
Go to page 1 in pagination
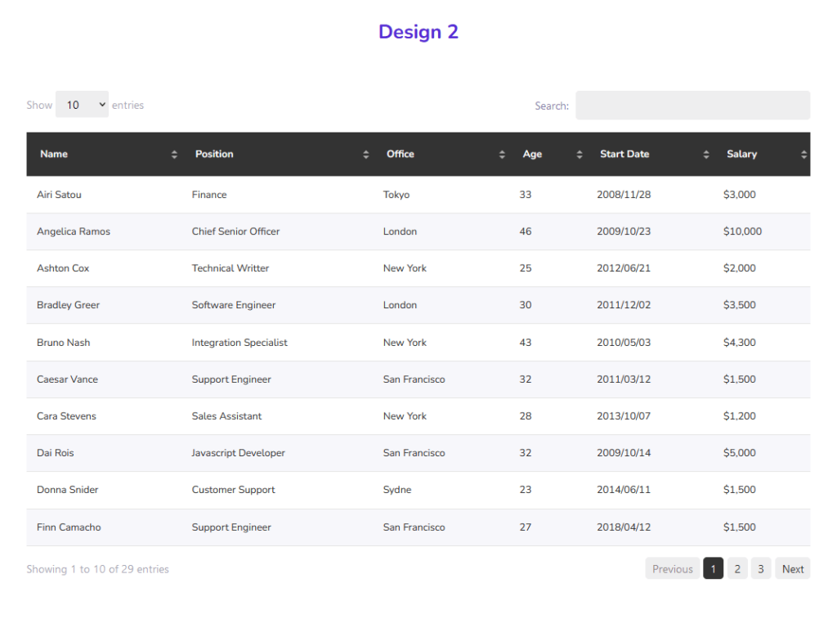[x=713, y=569]
